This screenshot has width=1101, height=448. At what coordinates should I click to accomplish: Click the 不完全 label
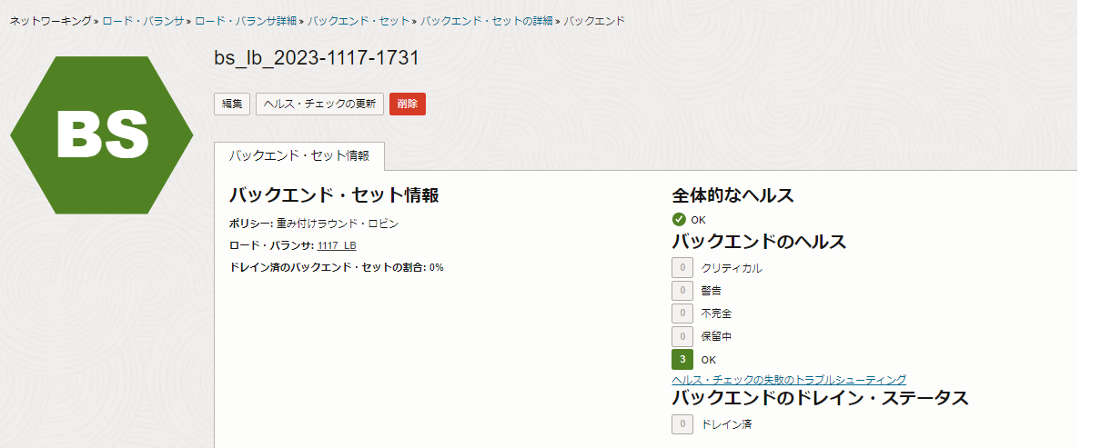(x=716, y=314)
